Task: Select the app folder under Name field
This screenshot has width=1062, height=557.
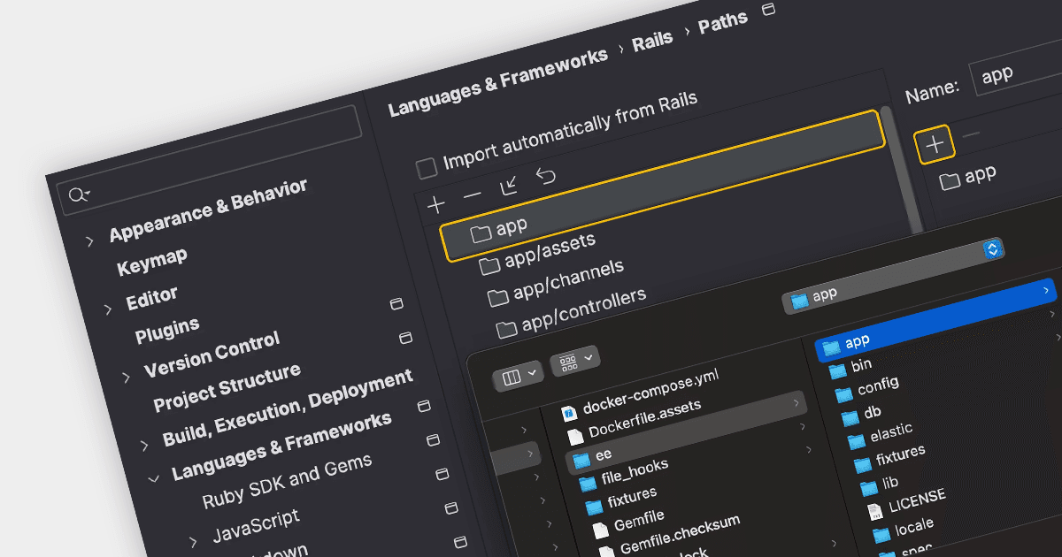Action: coord(968,177)
